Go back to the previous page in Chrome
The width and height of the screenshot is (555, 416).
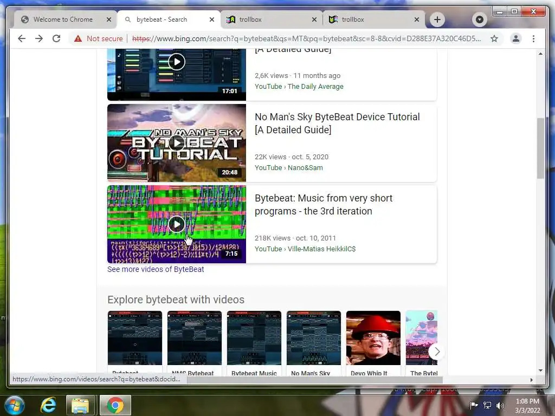coord(22,38)
